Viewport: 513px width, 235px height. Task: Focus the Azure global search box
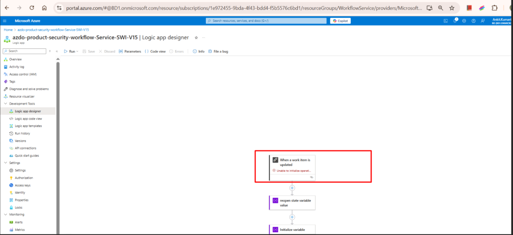pyautogui.click(x=266, y=21)
